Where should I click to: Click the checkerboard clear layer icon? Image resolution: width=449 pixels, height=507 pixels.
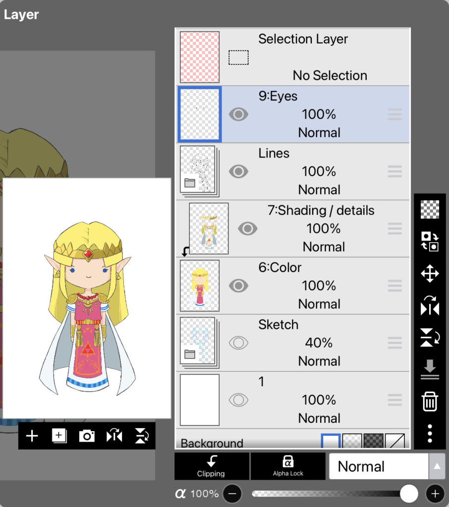point(430,209)
